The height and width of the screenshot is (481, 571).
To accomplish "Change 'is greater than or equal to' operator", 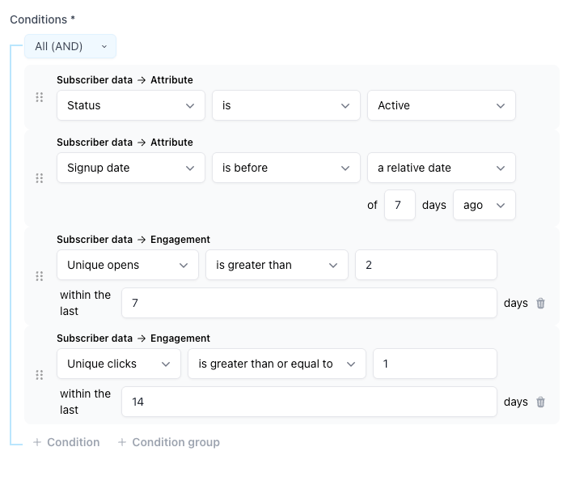I will [x=277, y=364].
